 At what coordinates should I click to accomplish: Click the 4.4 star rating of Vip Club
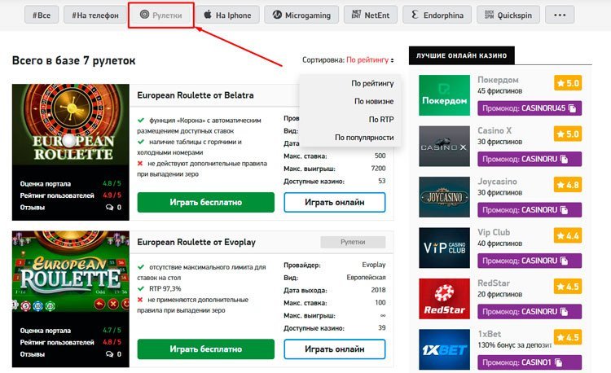(568, 235)
